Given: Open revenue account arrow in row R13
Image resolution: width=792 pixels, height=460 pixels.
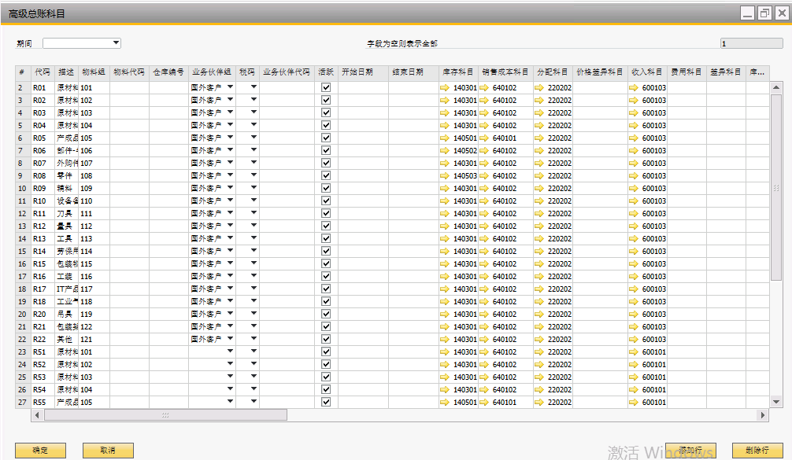Looking at the screenshot, I should (634, 239).
